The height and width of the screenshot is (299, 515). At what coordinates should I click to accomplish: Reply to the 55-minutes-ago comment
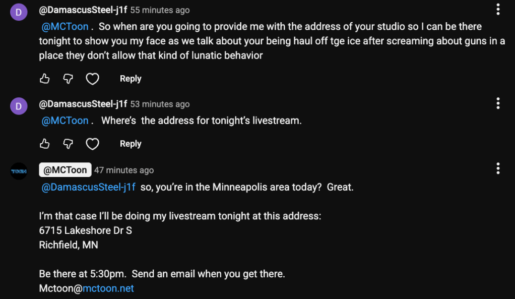pos(131,79)
